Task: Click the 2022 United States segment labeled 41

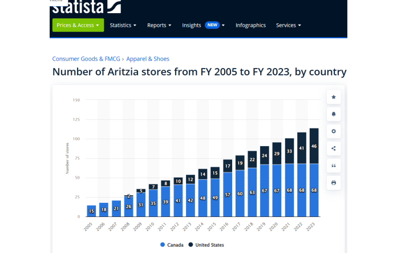Action: 302,148
